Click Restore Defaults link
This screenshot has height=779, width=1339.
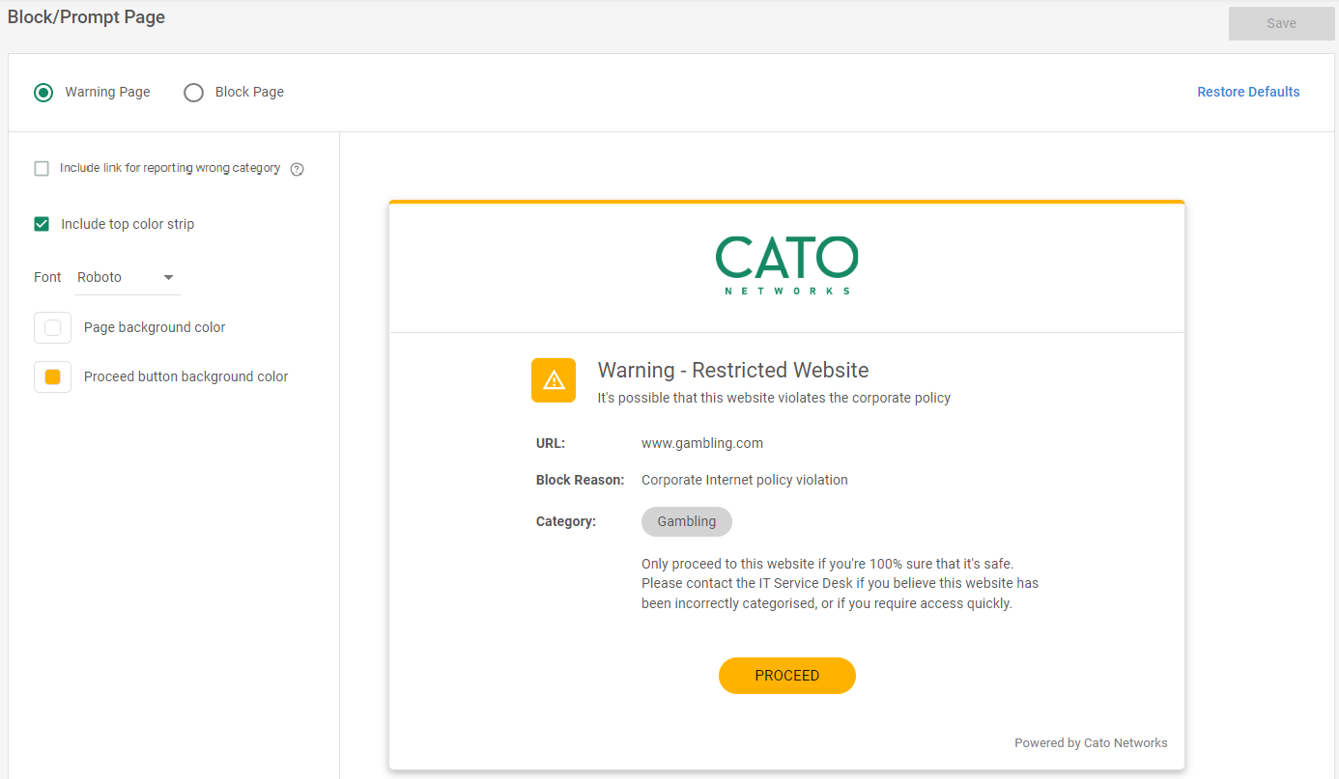coord(1248,93)
